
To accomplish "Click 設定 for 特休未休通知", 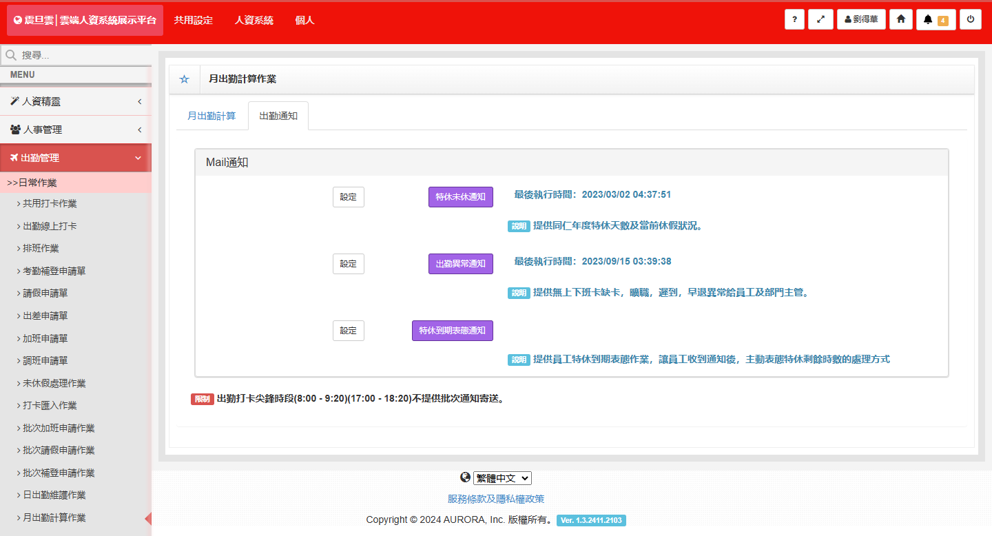I will click(349, 197).
